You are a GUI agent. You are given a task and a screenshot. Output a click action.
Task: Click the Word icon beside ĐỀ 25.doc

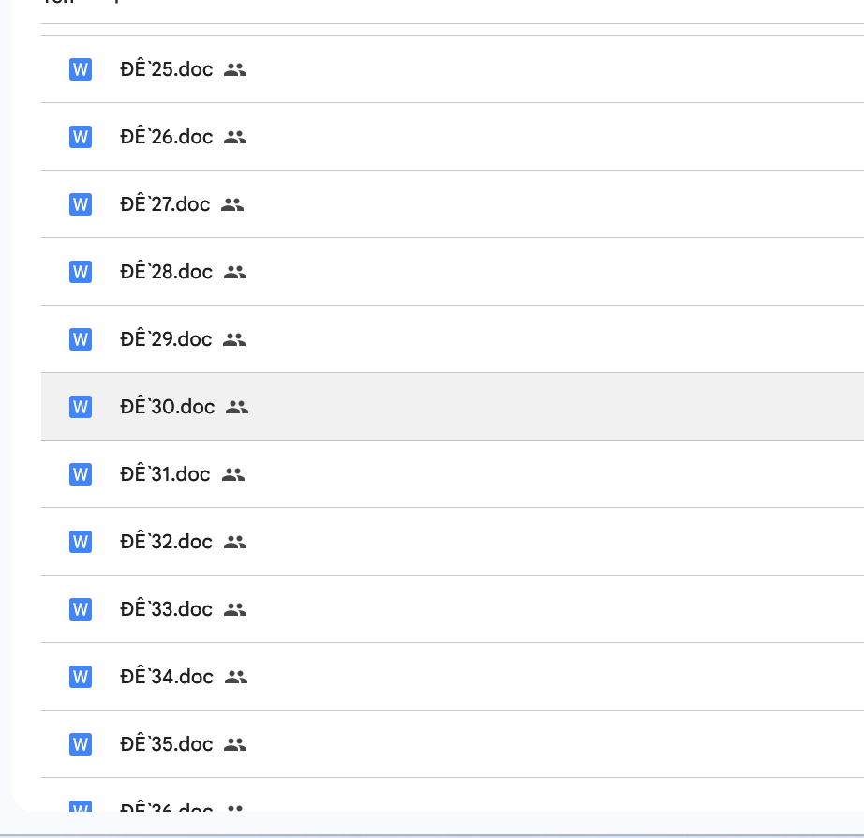81,69
